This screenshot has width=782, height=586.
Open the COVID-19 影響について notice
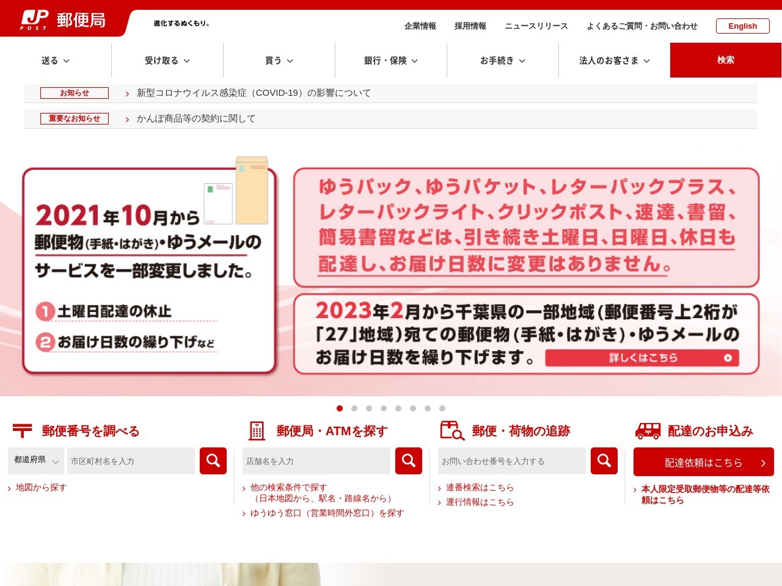[x=254, y=93]
